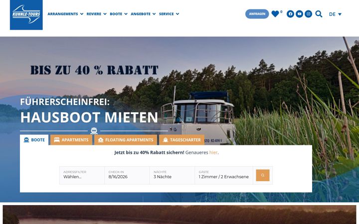Viewport: 359px width, 224px height.
Task: Click the sunset lake image below the search panel
Action: (x=179, y=215)
